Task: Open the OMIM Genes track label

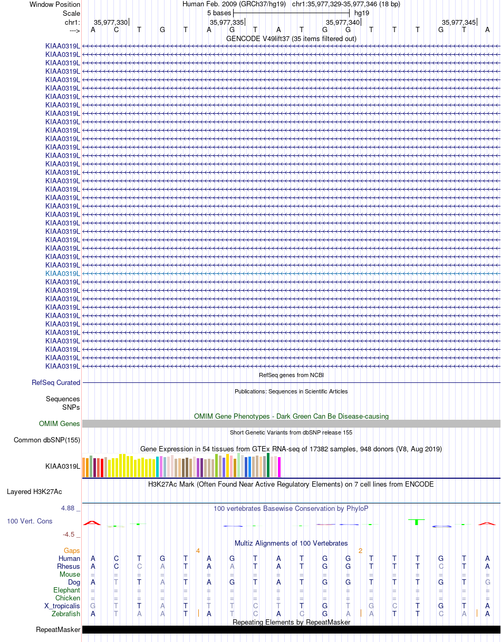Action: [60, 423]
